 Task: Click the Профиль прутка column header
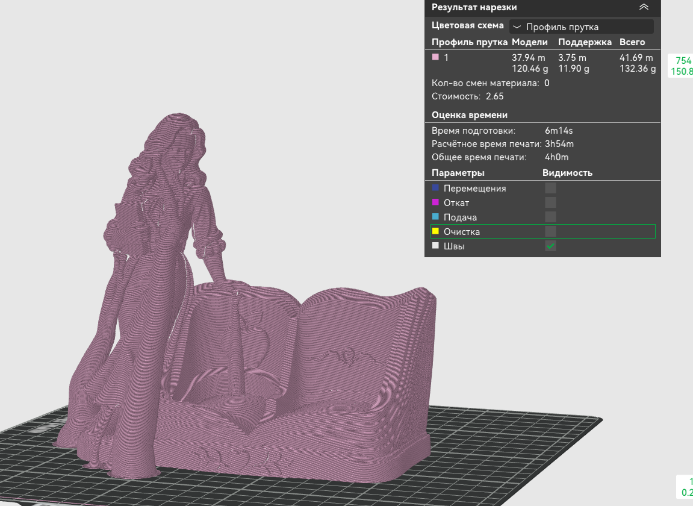pos(470,42)
